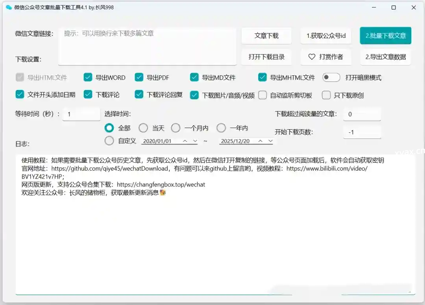Disable the 导出PDF checkbox
Screen dimensions: 425x305
click(x=139, y=77)
